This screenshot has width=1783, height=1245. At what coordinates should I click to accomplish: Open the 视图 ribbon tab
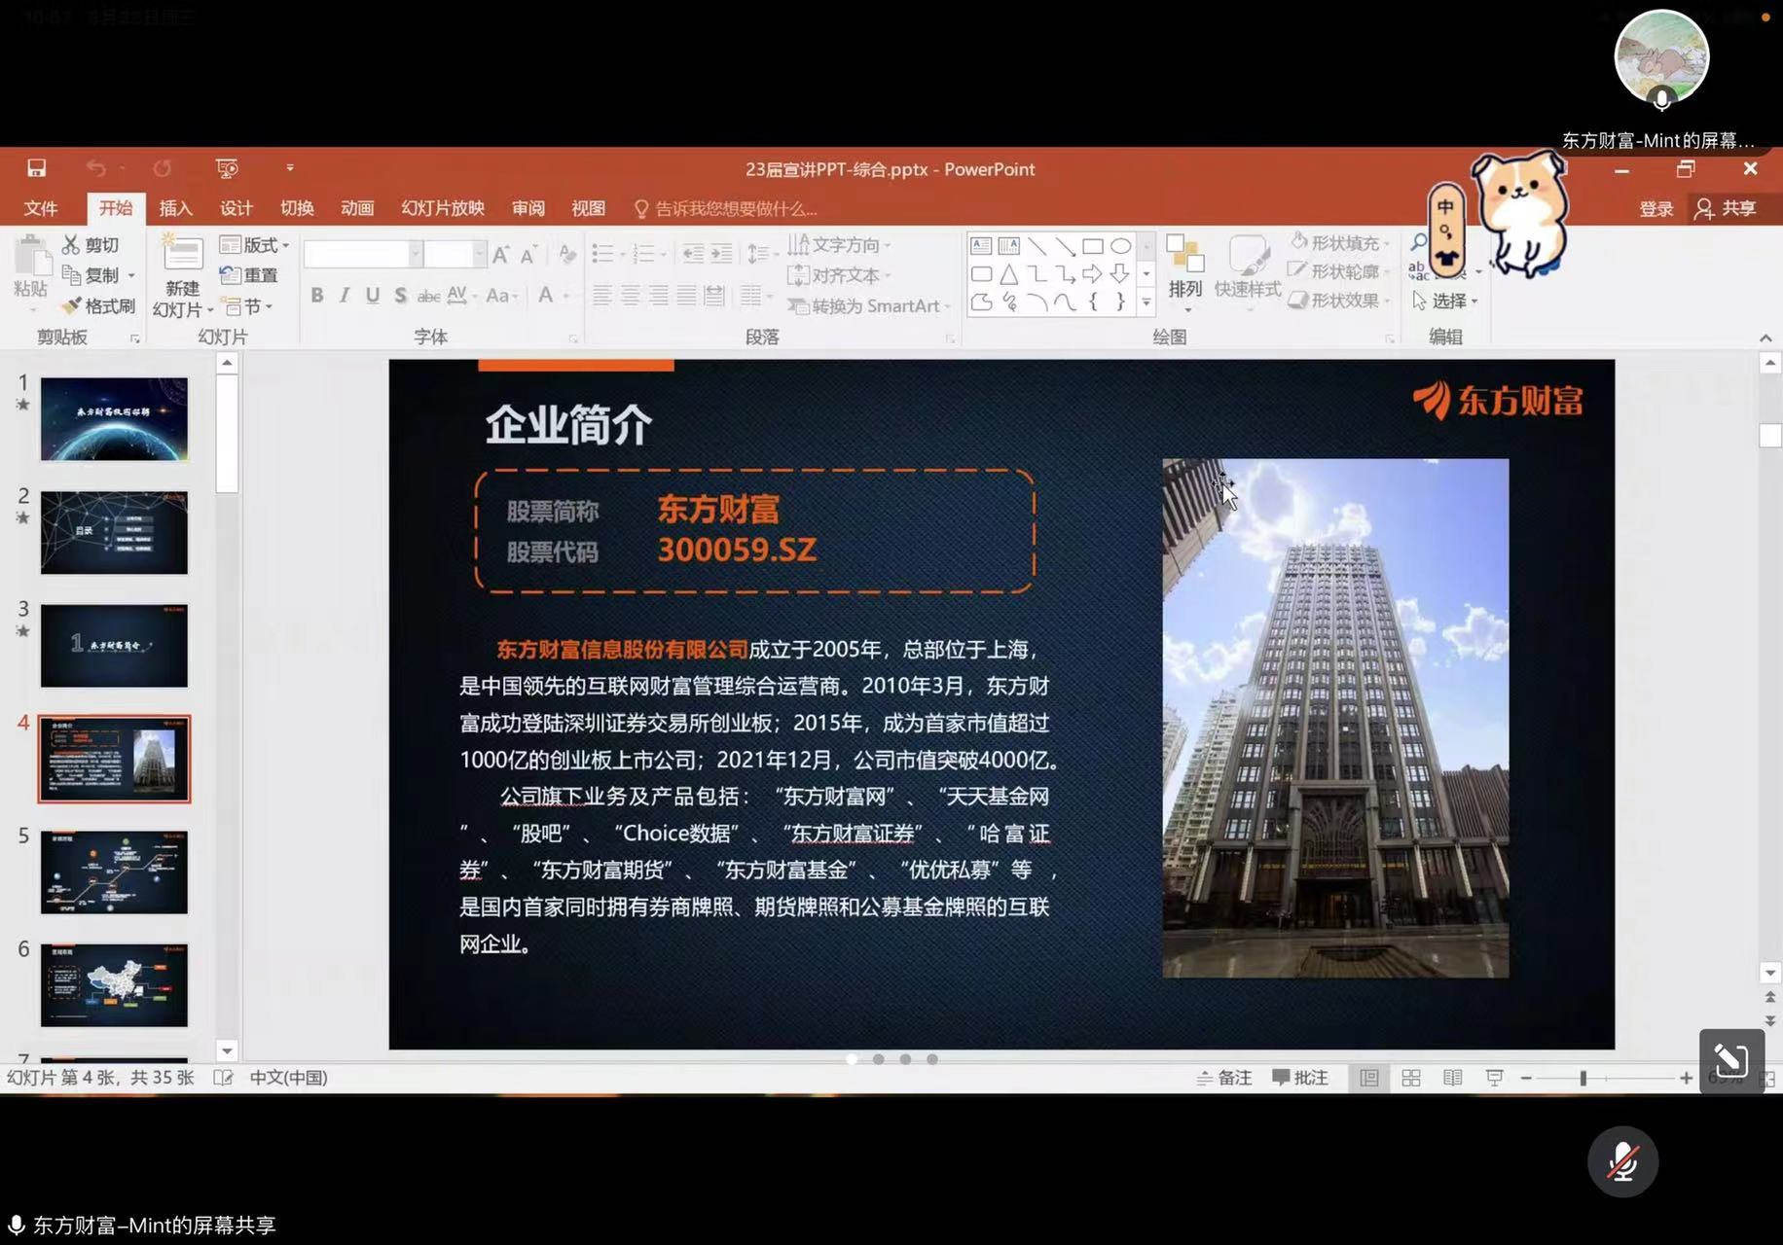point(589,208)
